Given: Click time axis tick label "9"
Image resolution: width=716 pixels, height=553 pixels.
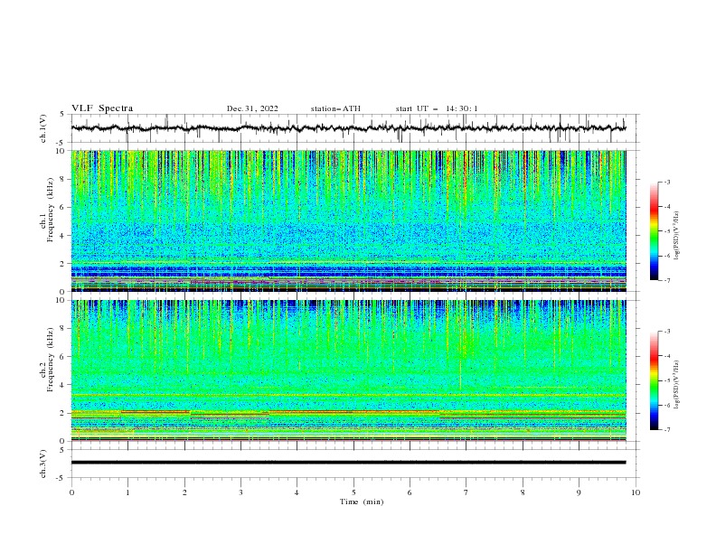Looking at the screenshot, I should (579, 492).
